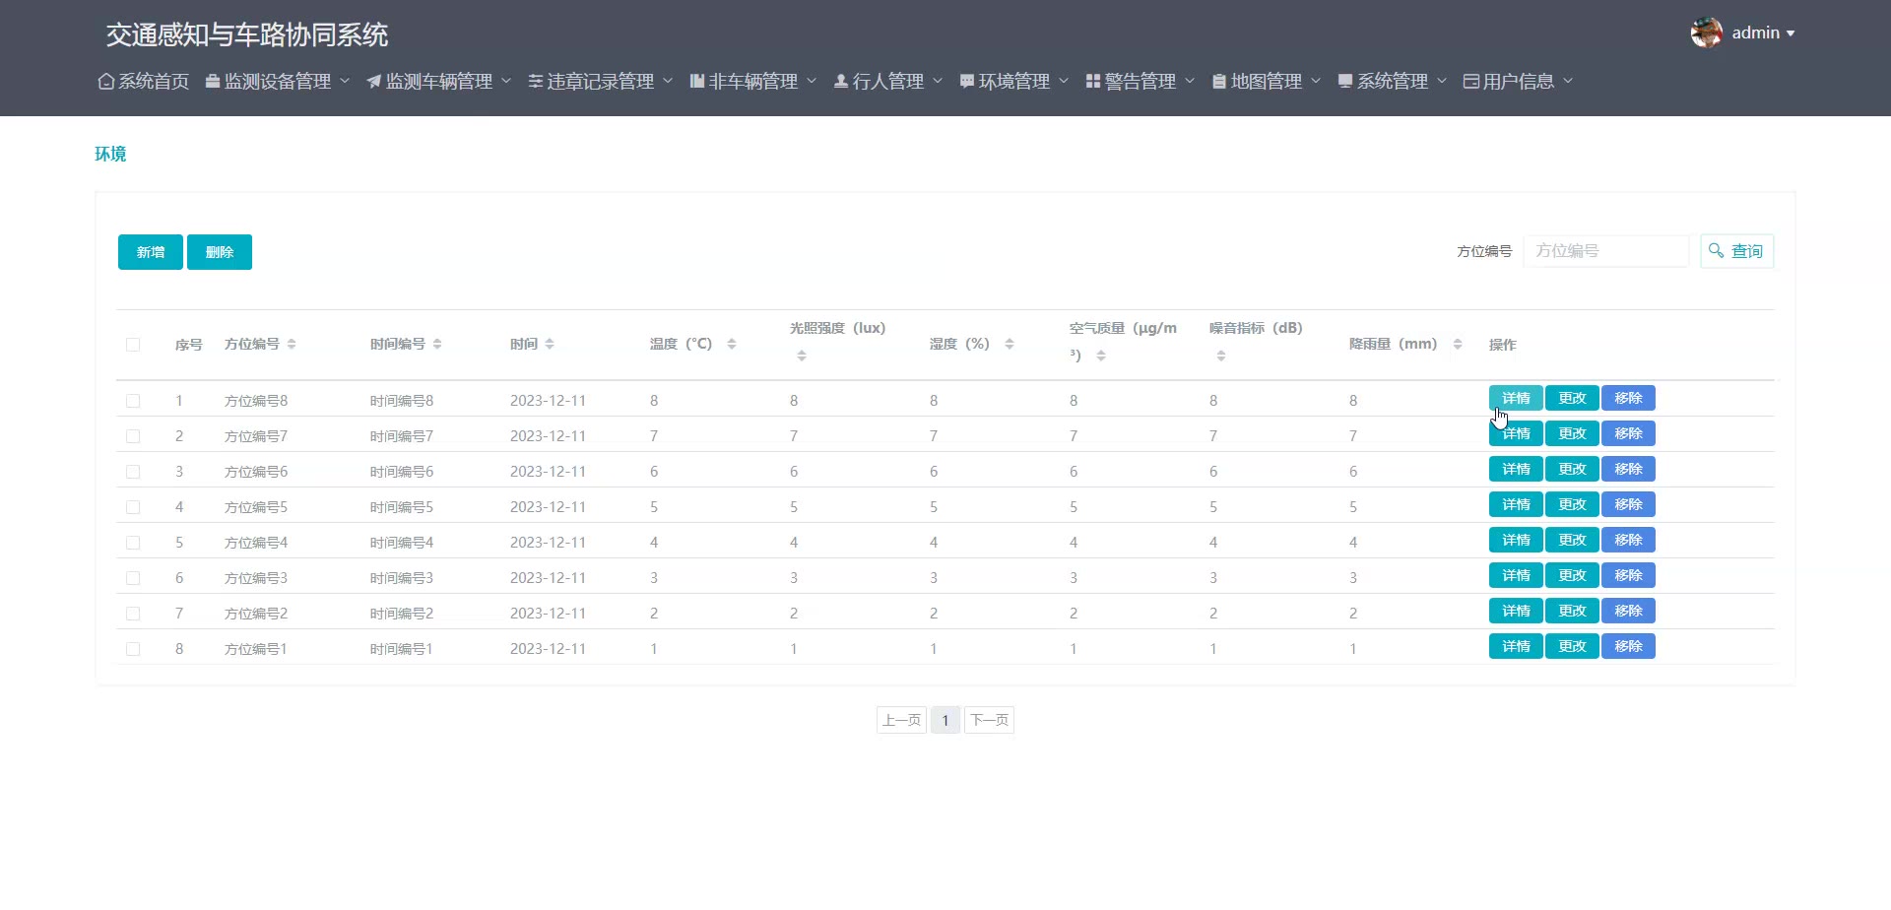Sort table by 降雨量 (mm) column arrows

point(1458,344)
